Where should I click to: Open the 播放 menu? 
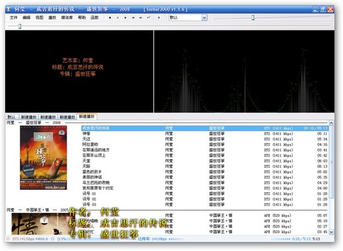52,18
